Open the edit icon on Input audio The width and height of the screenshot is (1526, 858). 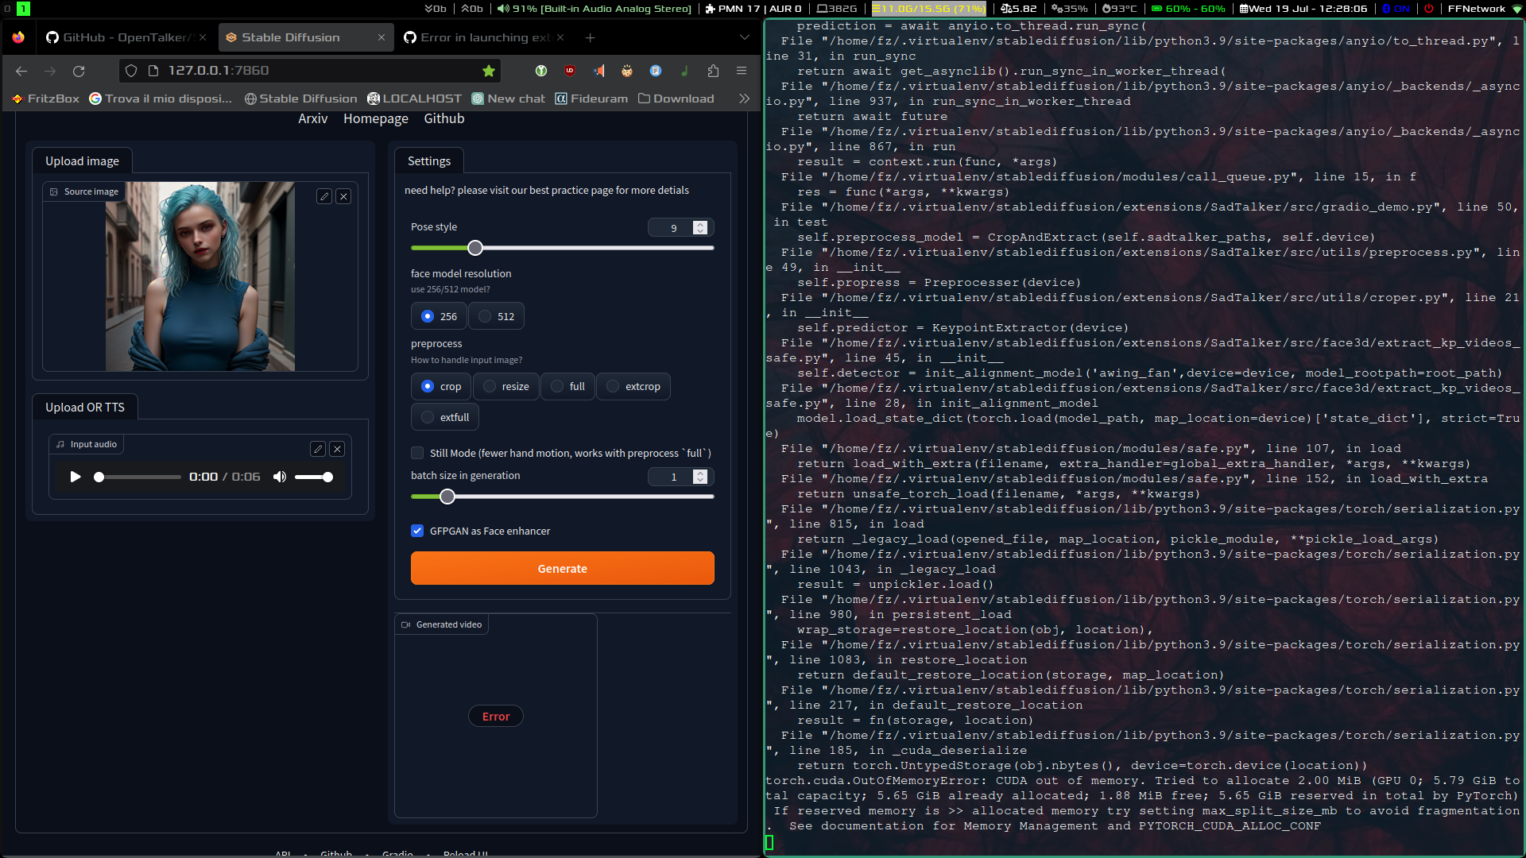coord(317,449)
